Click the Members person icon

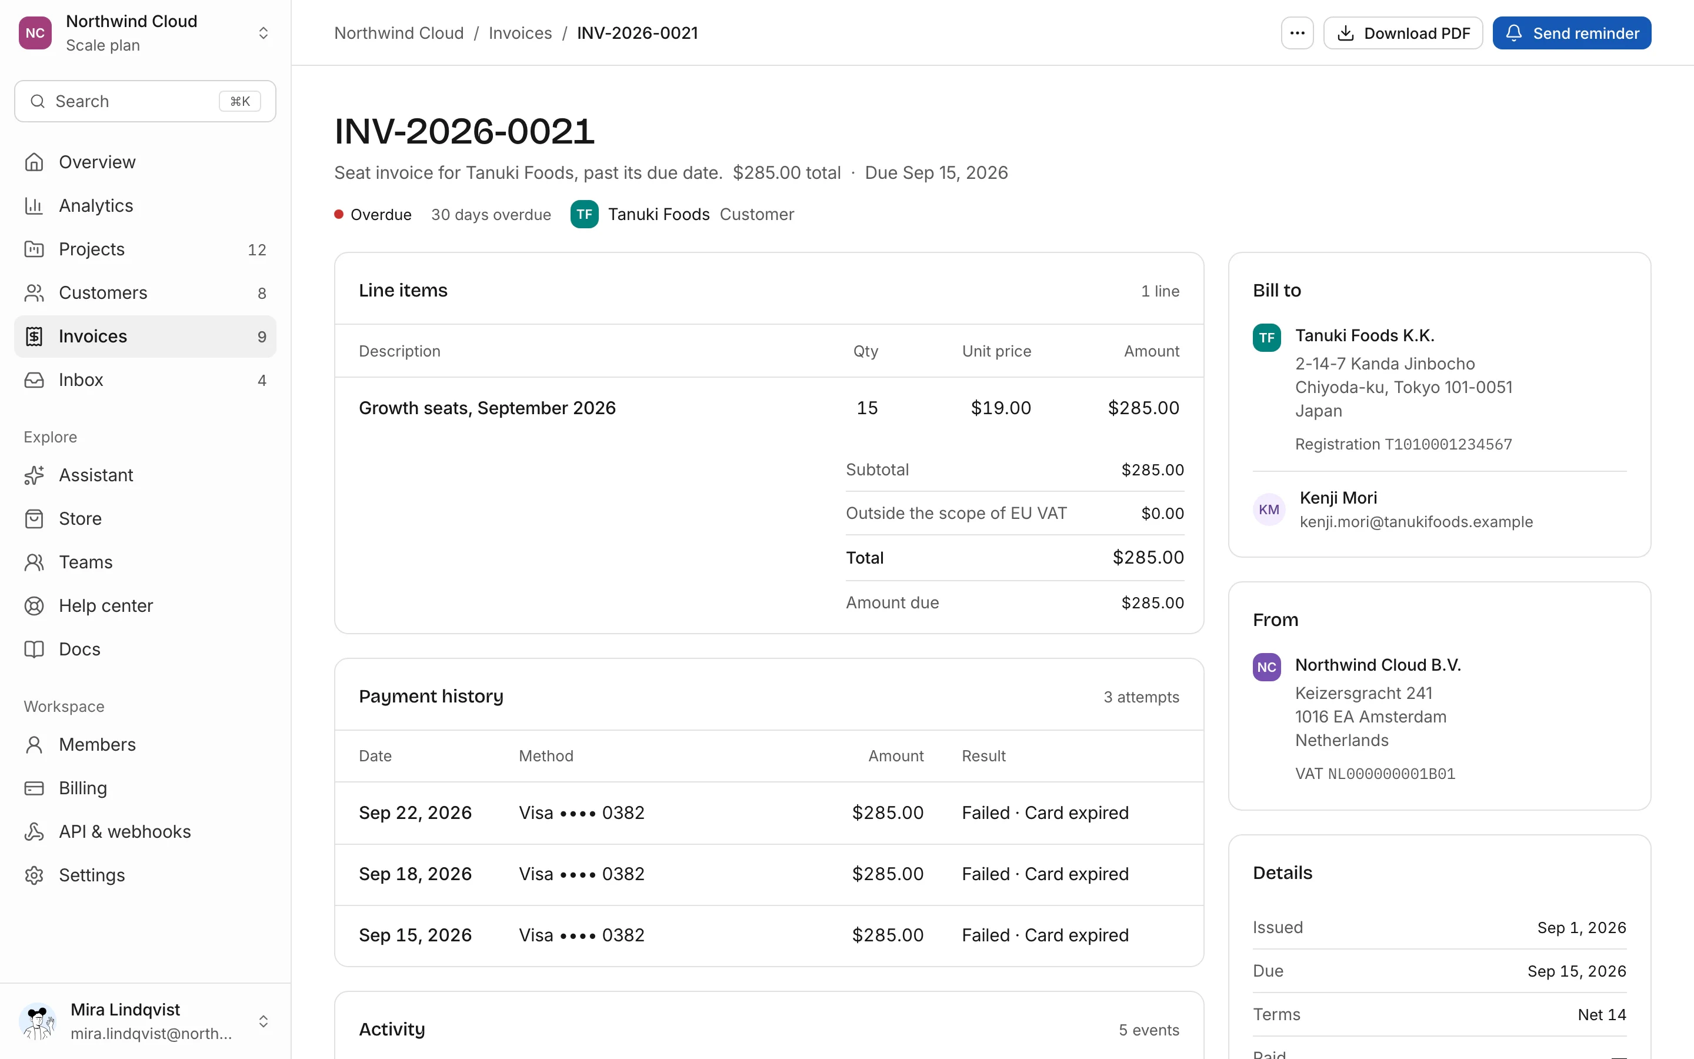coord(34,744)
